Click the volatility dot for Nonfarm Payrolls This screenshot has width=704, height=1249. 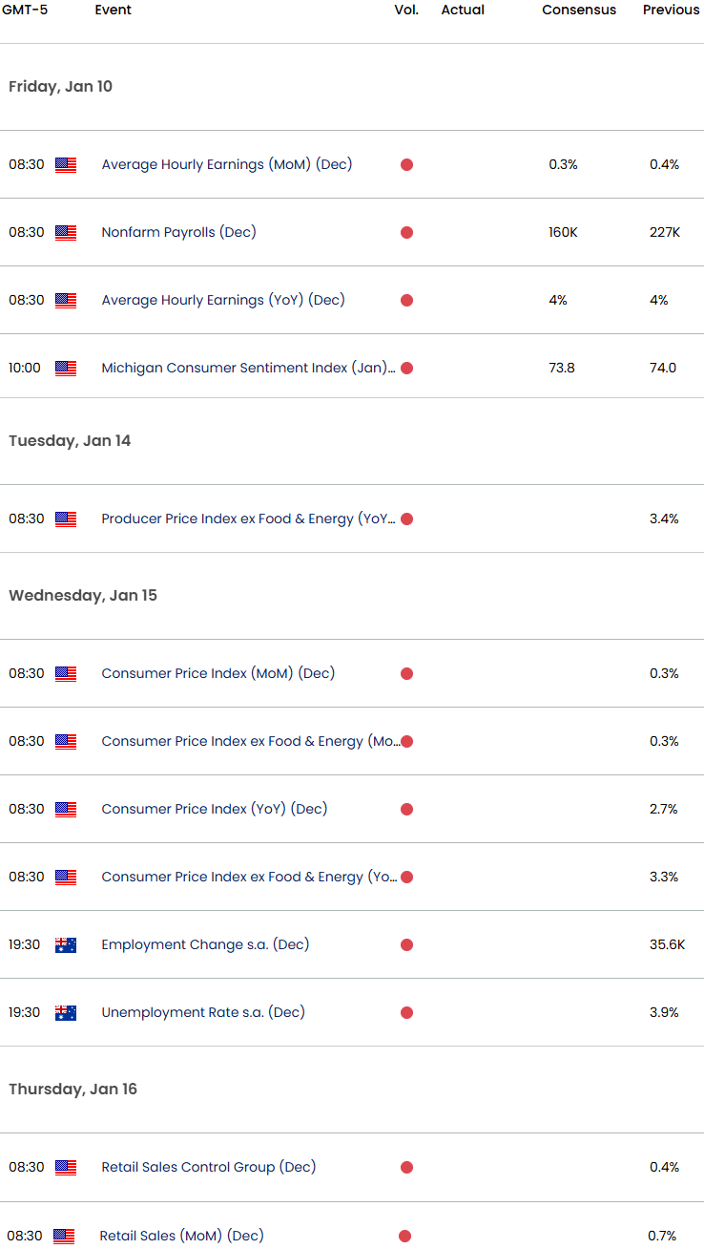406,232
